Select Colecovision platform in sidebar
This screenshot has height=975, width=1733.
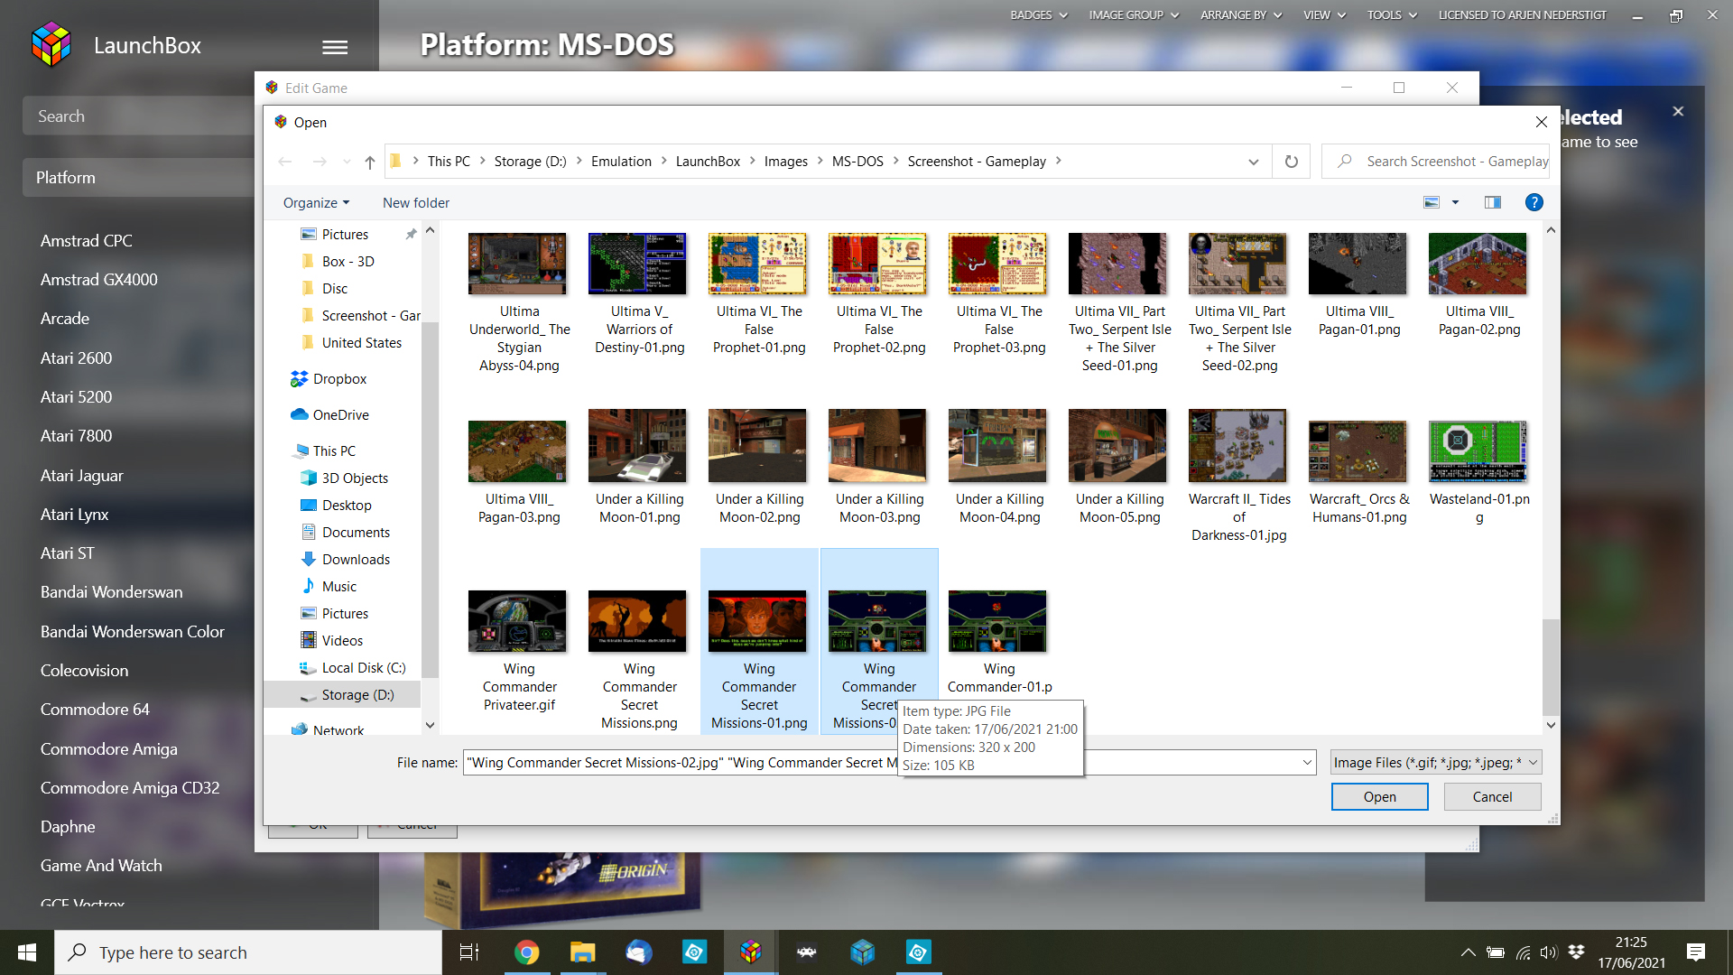(x=84, y=671)
